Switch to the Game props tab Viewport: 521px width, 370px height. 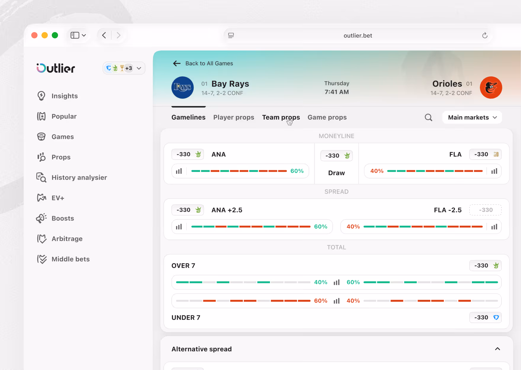pyautogui.click(x=327, y=118)
